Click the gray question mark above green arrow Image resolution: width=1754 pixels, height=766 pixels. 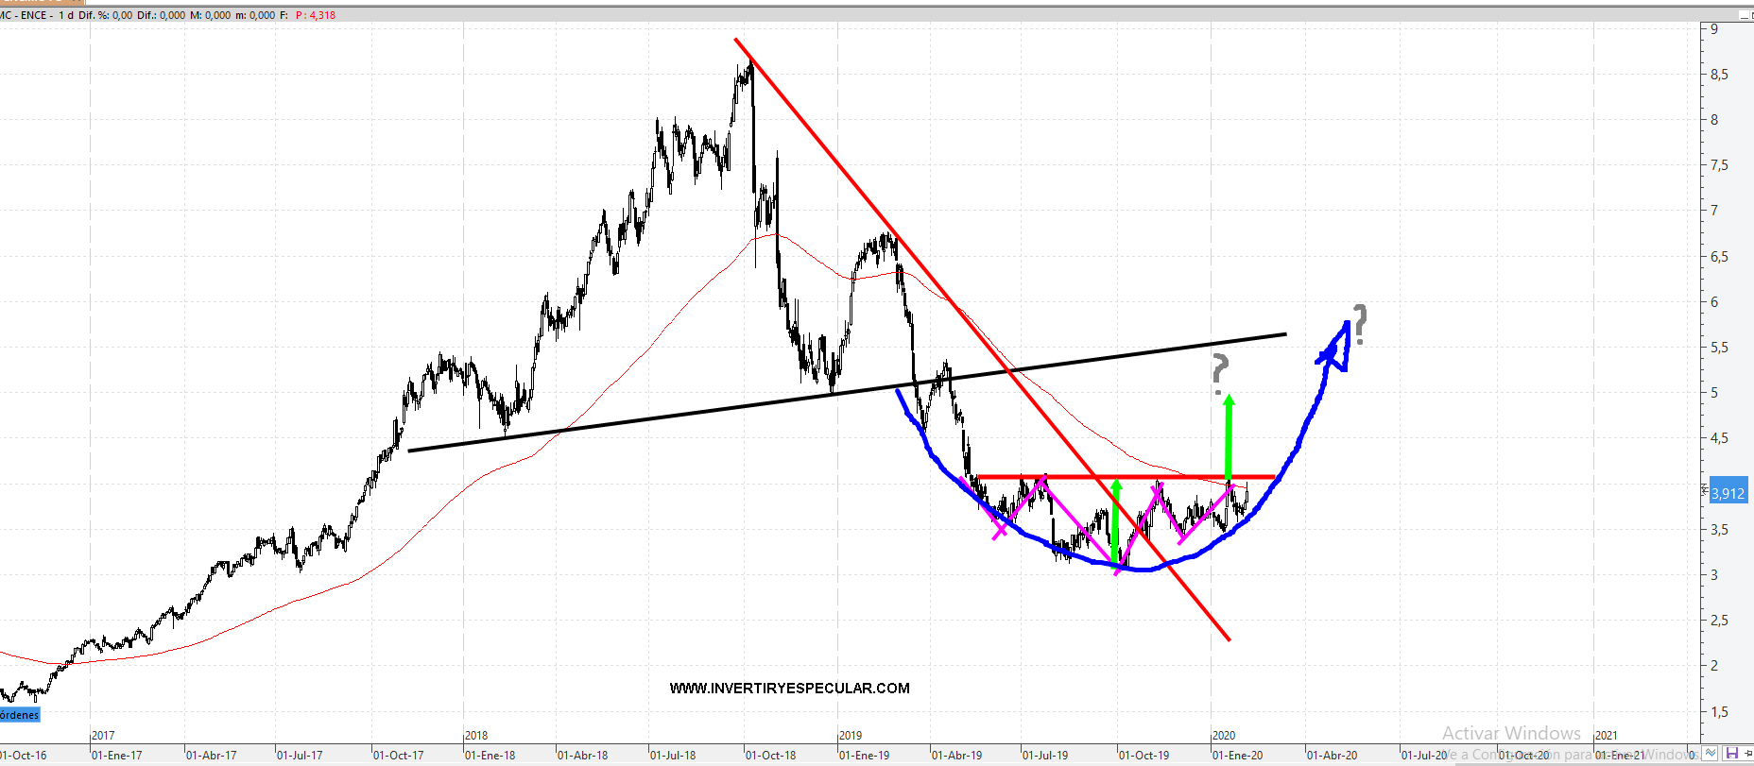(1220, 372)
